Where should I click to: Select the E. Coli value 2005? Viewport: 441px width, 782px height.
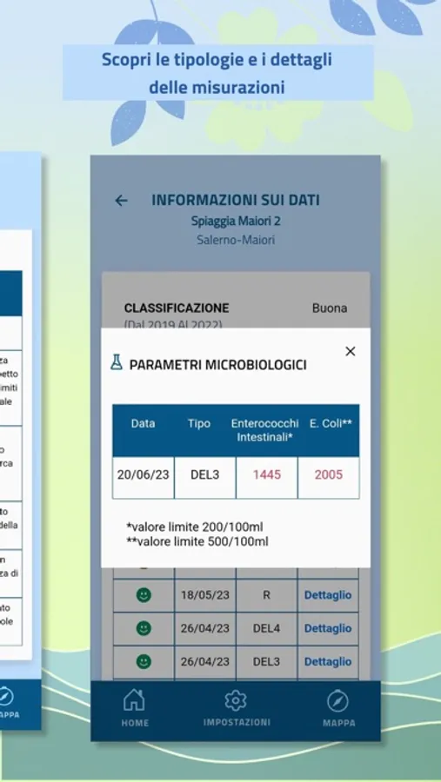point(329,474)
